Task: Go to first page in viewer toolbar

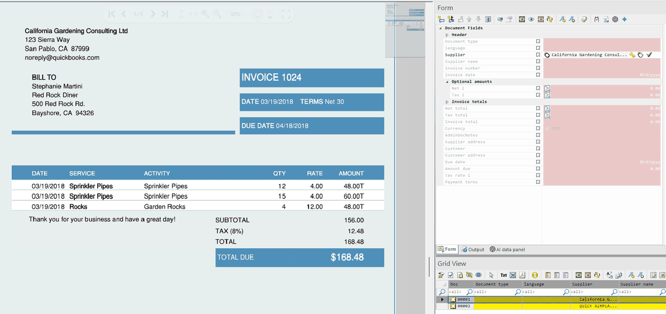Action: 112,14
